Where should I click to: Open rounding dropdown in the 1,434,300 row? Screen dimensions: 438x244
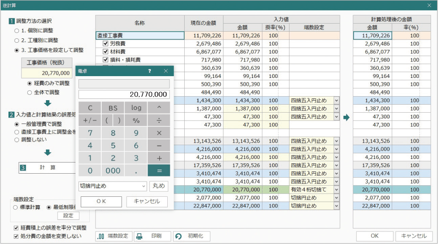[337, 100]
